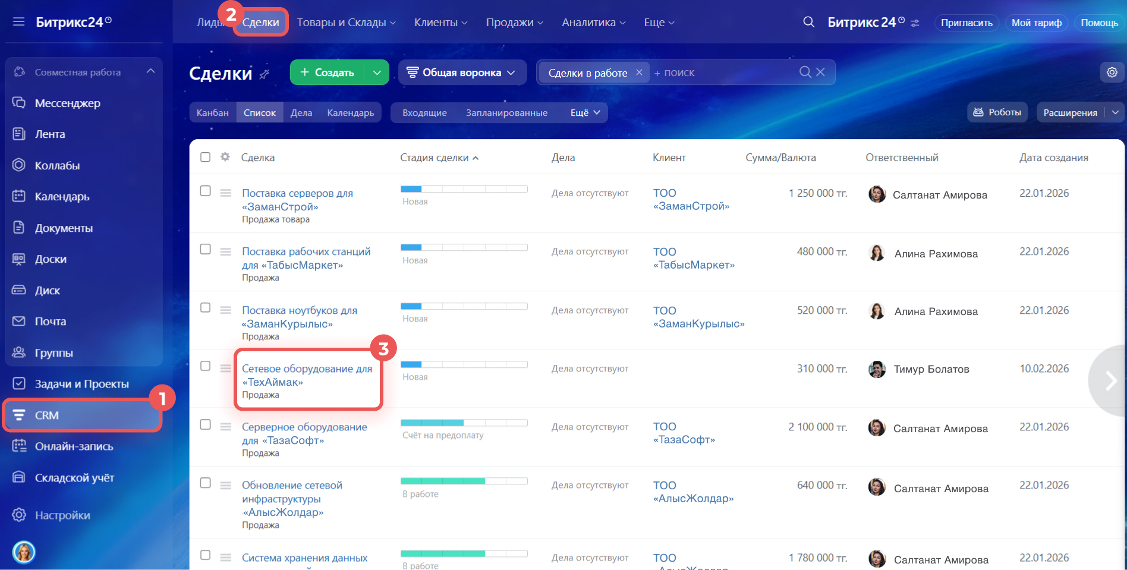
Task: Click the Роботы button
Action: click(x=997, y=112)
